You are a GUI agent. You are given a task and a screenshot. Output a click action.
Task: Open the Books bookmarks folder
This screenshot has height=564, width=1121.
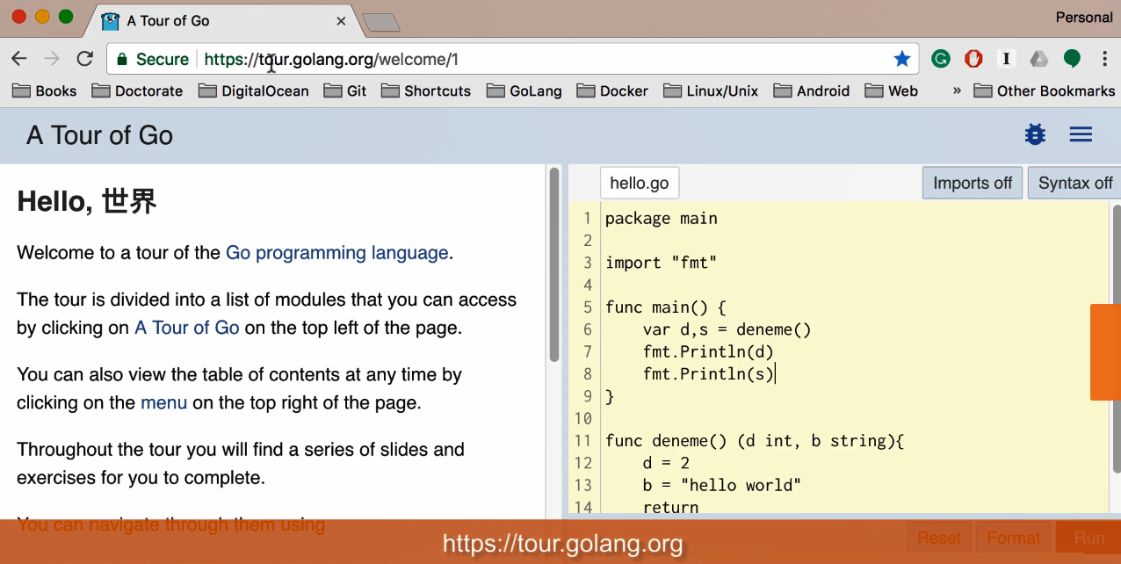[45, 90]
